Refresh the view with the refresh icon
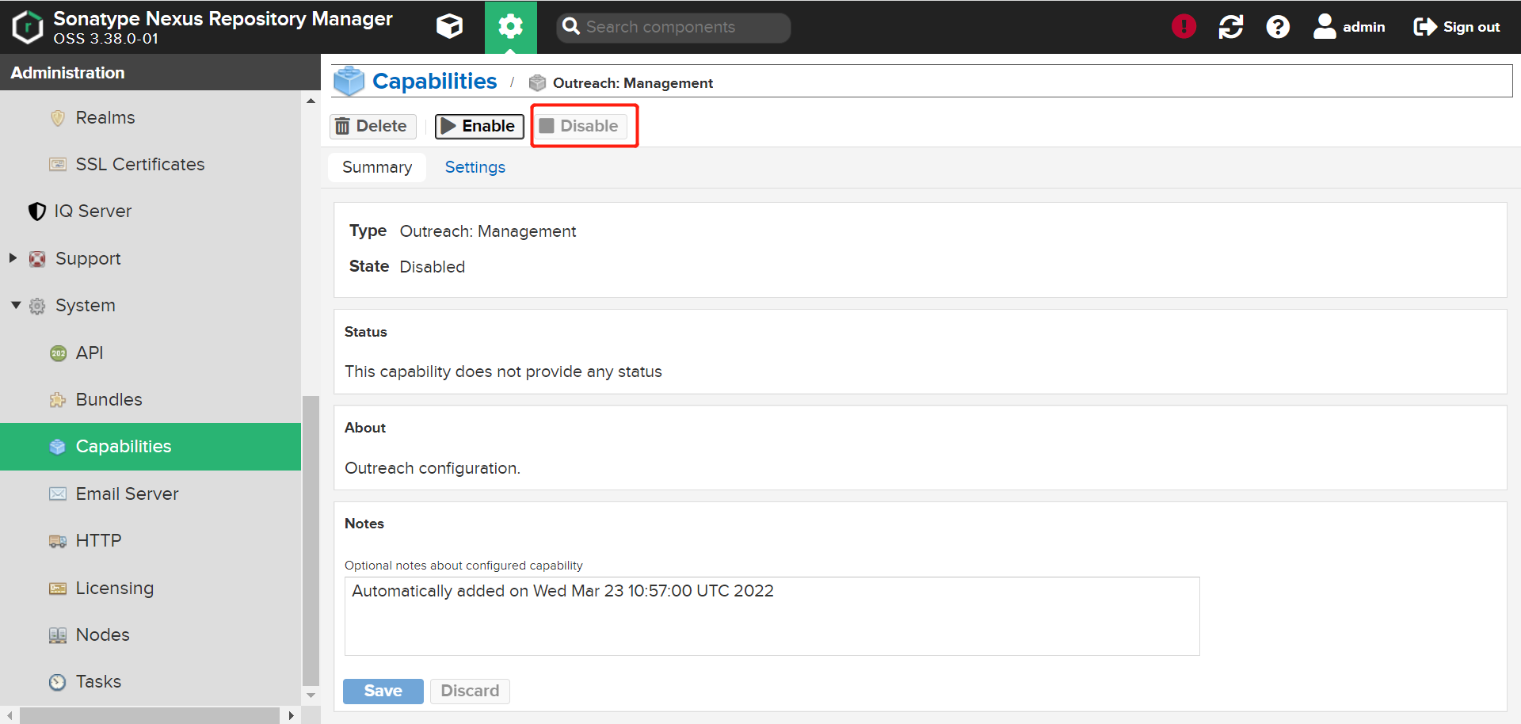 pyautogui.click(x=1230, y=27)
